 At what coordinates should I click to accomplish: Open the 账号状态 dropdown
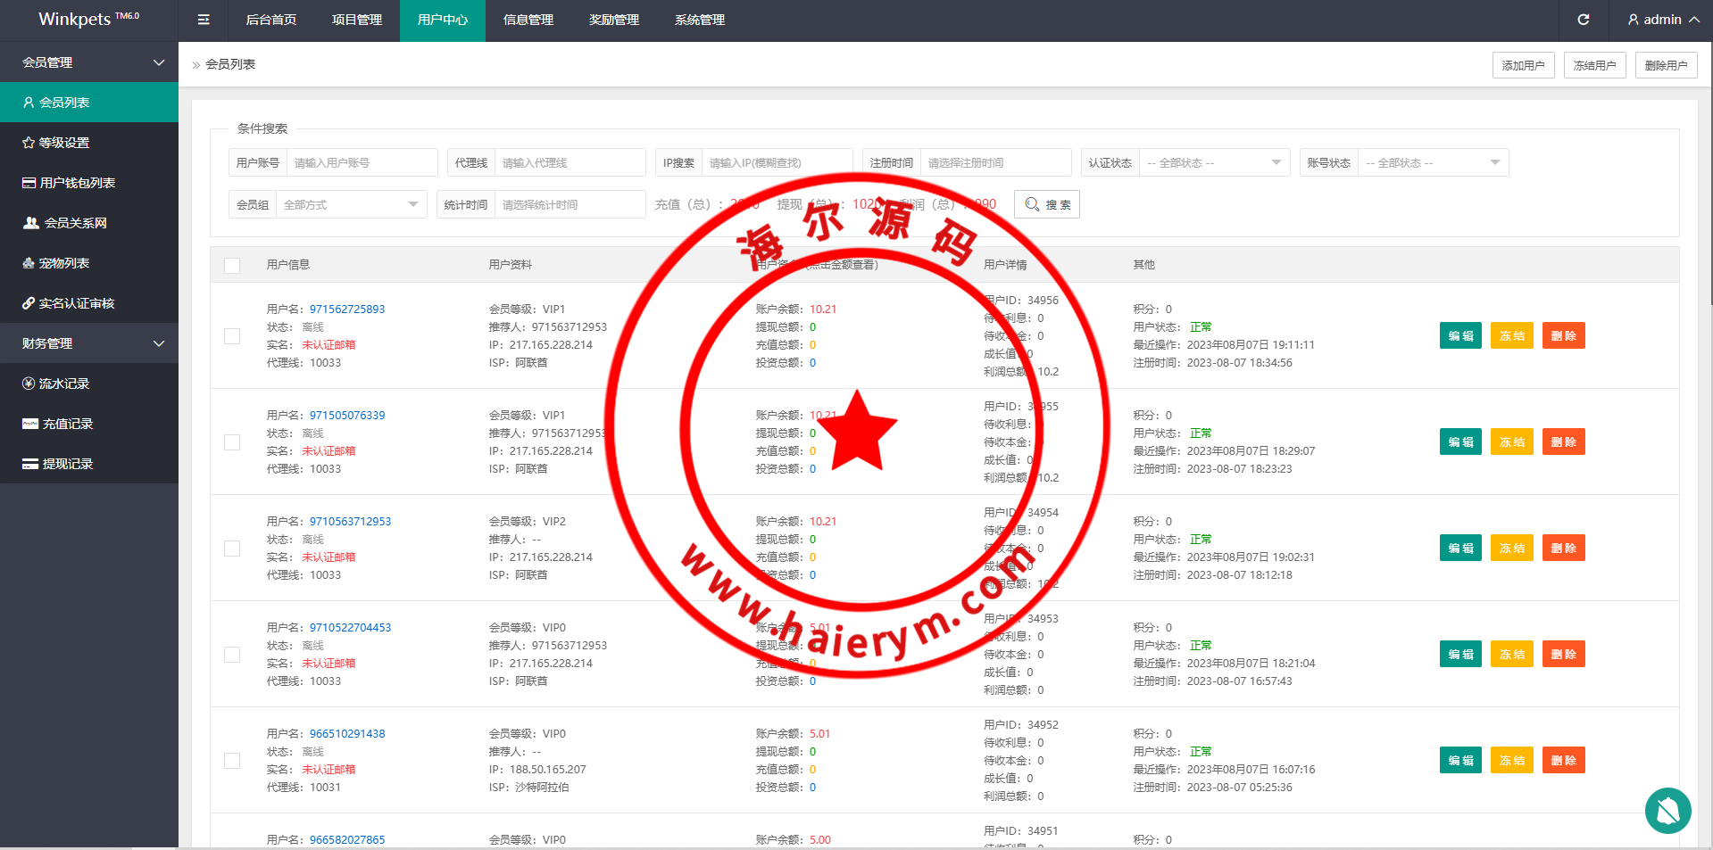tap(1432, 163)
